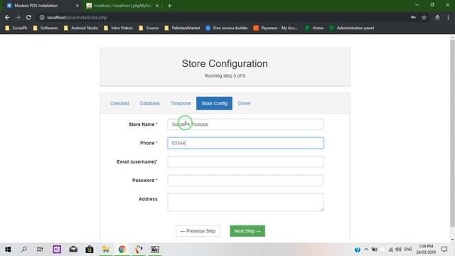Open PakistaniMarket bookmark folder
Screen dimensions: 455x256
[x=182, y=28]
